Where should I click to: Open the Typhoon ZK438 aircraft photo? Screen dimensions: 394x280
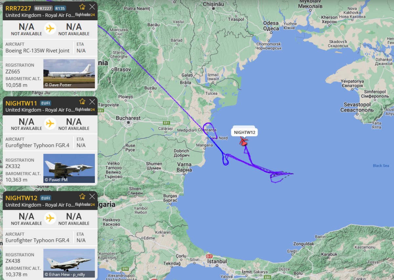(x=69, y=263)
